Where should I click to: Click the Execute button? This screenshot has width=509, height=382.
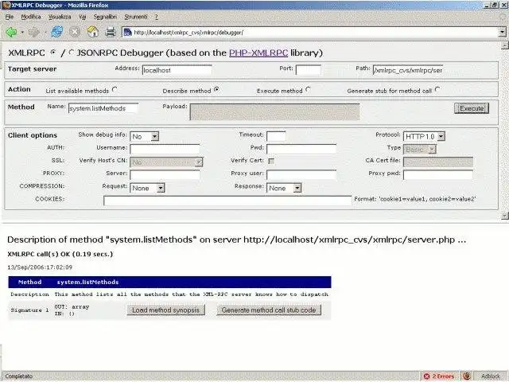click(472, 108)
